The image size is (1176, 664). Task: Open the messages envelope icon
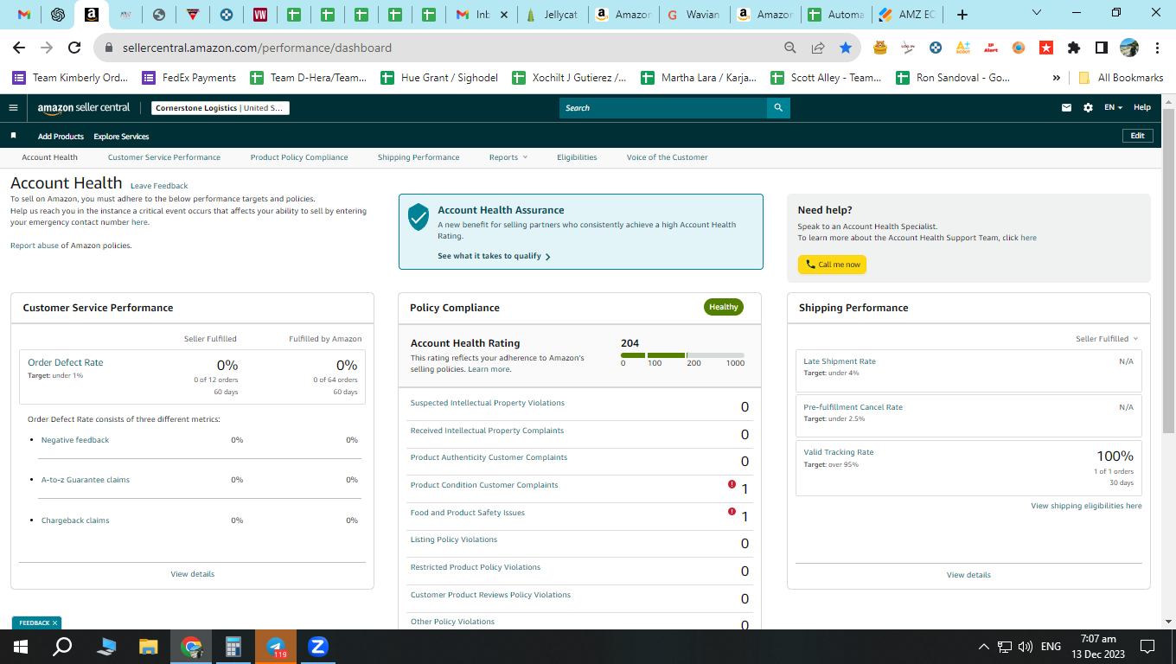(x=1067, y=108)
